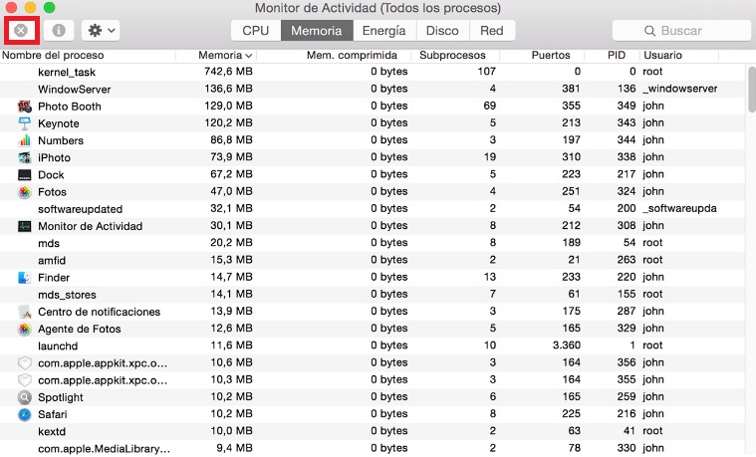Viewport: 756px width, 457px height.
Task: Click the 3.360 ports value
Action: tap(567, 345)
